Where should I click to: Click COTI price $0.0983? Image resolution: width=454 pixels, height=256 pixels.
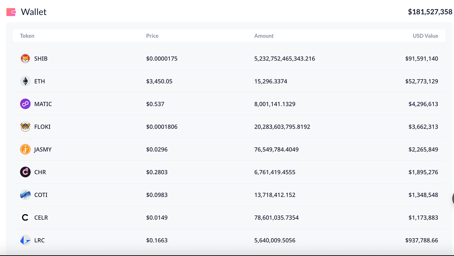coord(157,195)
